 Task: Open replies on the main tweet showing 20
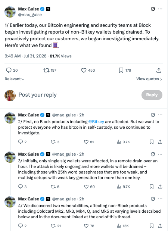click(12, 70)
